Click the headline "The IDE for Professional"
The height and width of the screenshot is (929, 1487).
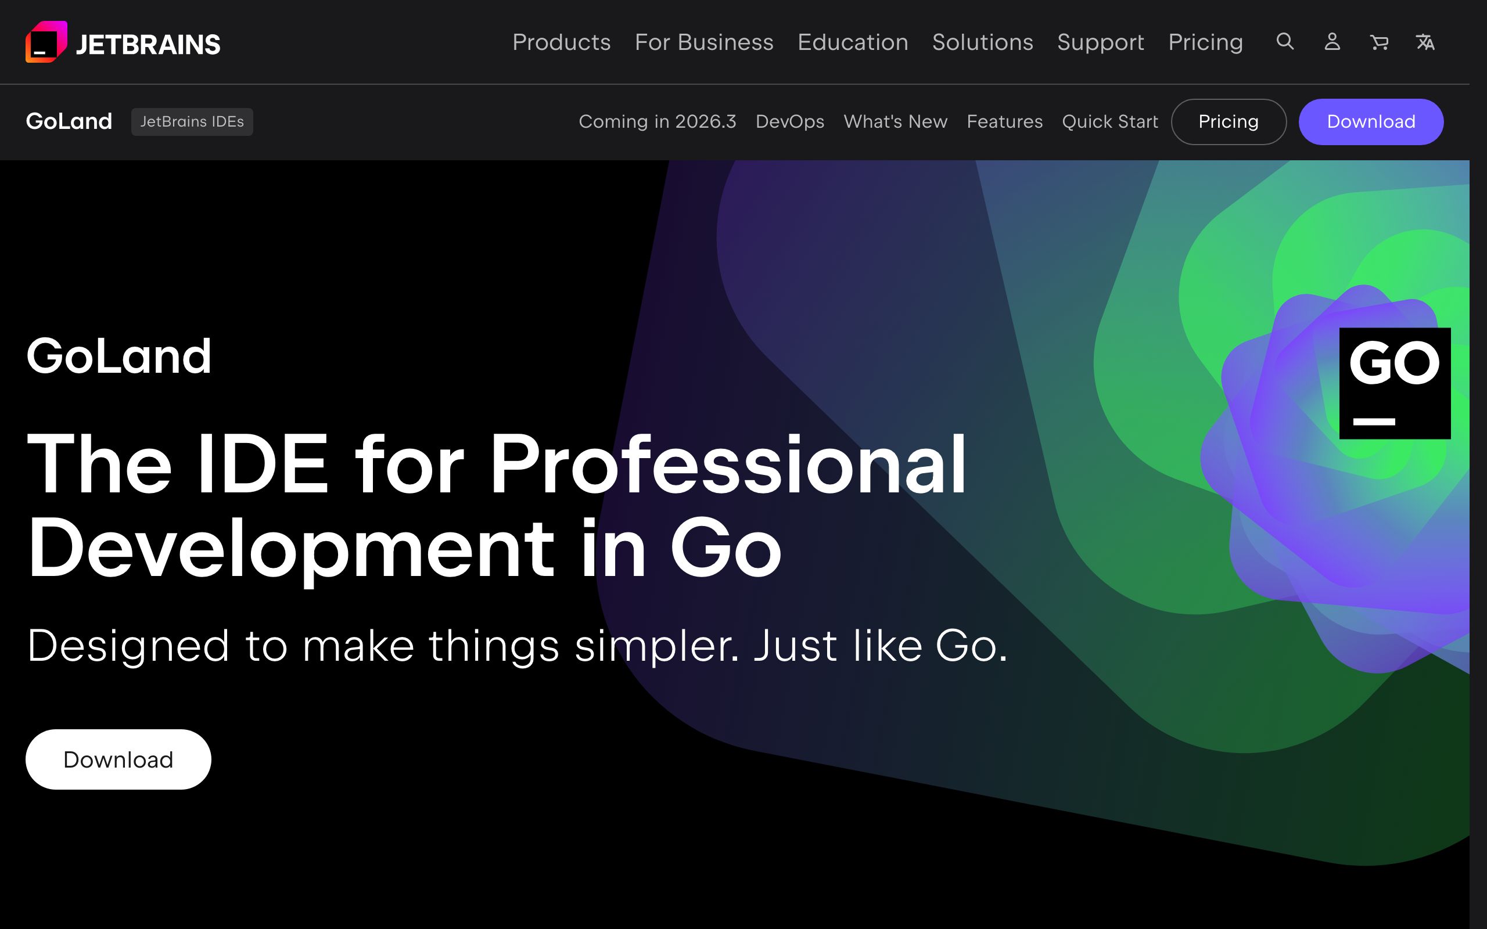coord(497,463)
